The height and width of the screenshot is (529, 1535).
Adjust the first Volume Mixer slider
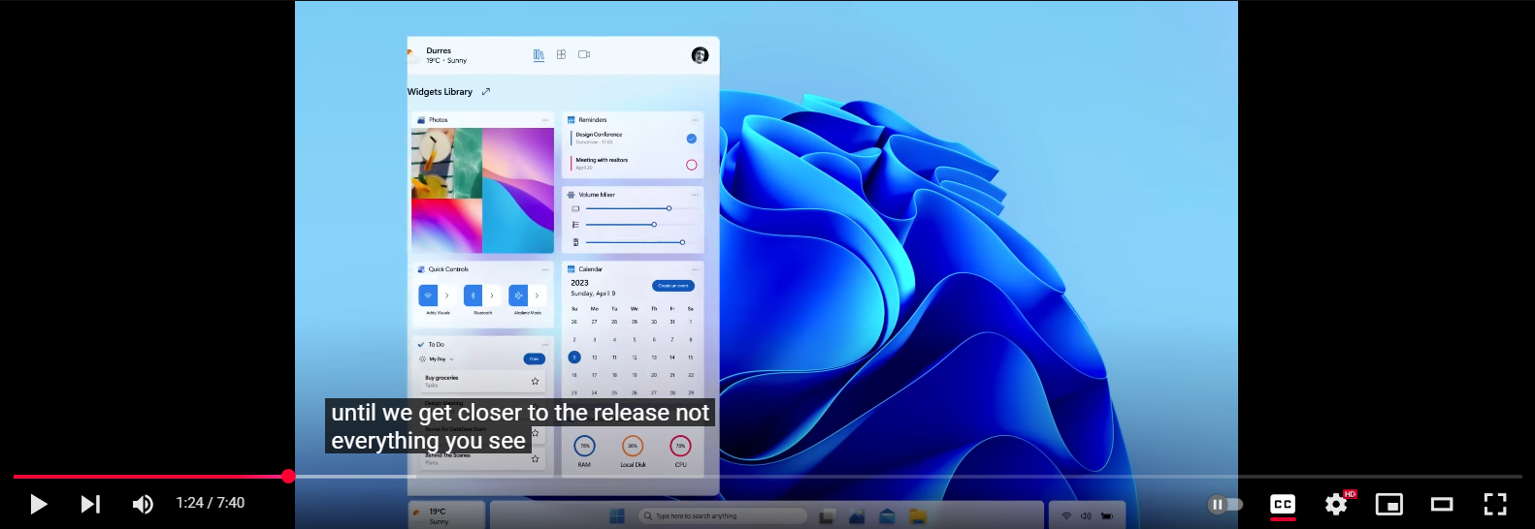tap(669, 208)
